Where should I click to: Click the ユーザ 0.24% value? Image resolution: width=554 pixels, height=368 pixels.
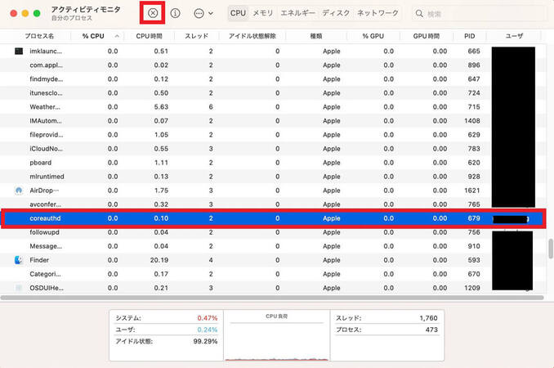point(208,330)
